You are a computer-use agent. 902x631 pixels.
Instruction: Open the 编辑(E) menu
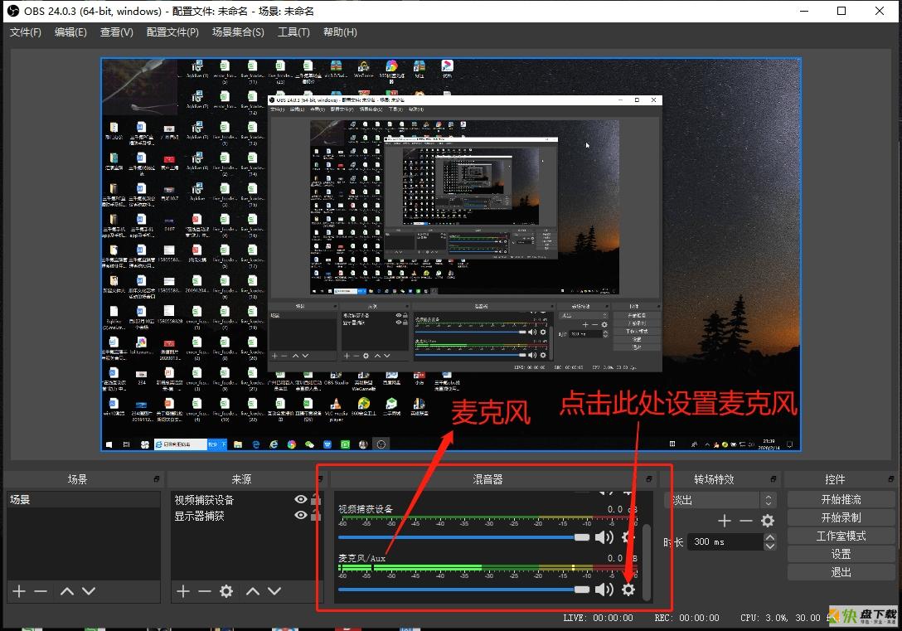[x=70, y=32]
